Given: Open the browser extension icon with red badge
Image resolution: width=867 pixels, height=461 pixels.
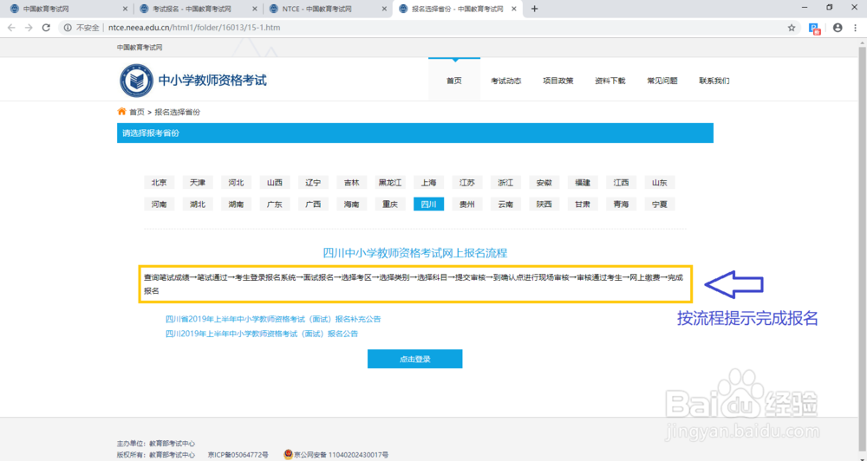Looking at the screenshot, I should [x=814, y=29].
